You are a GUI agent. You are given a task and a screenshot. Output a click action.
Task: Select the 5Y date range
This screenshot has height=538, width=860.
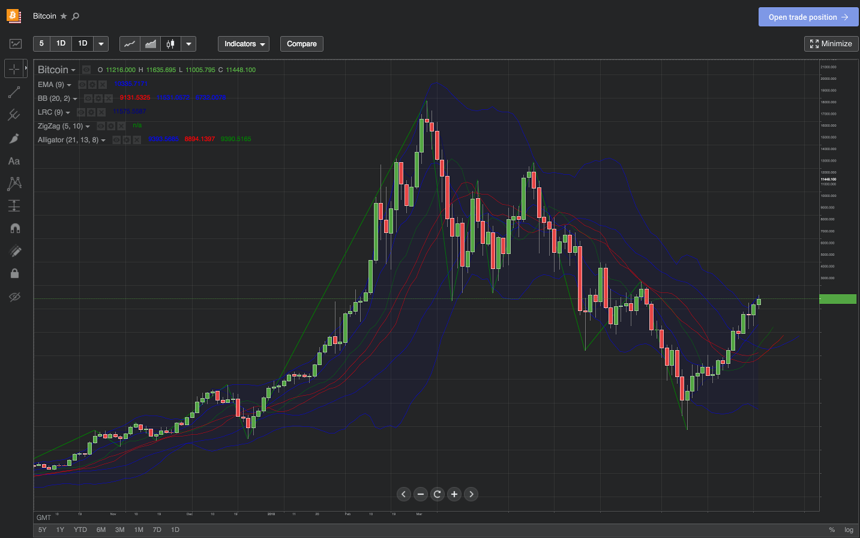pyautogui.click(x=43, y=530)
